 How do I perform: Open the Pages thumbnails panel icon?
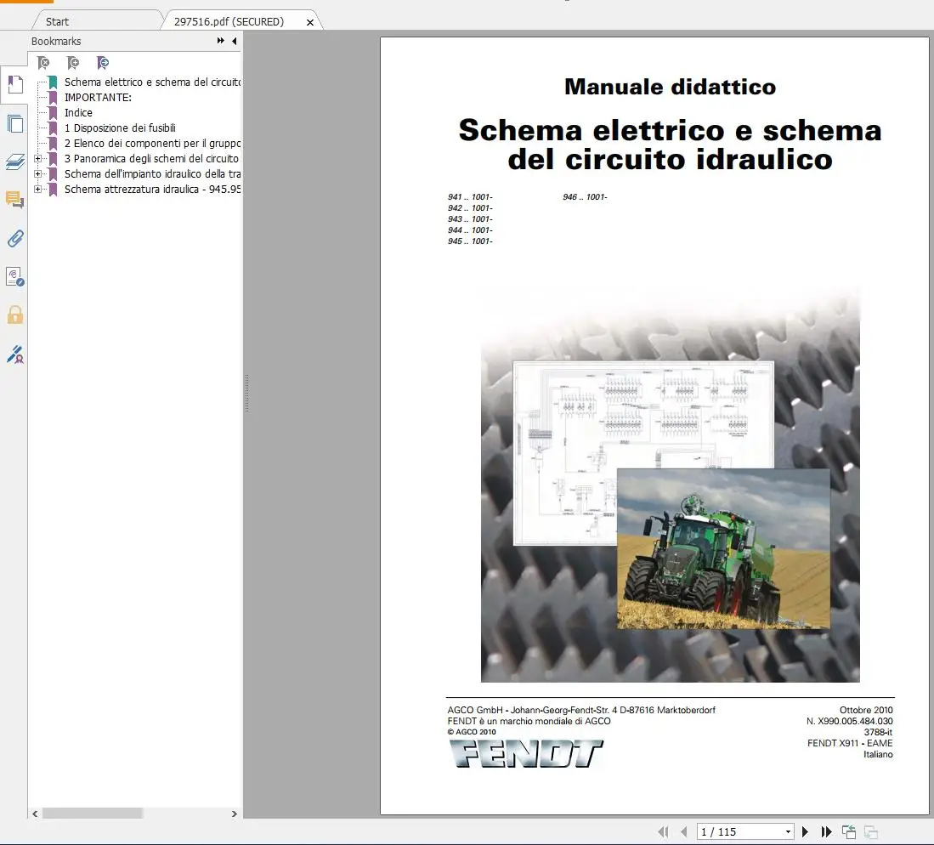(15, 123)
